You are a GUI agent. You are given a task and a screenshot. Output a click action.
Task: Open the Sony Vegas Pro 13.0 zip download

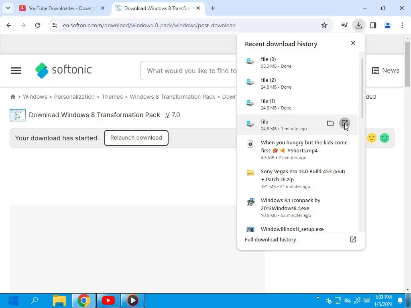tap(297, 178)
